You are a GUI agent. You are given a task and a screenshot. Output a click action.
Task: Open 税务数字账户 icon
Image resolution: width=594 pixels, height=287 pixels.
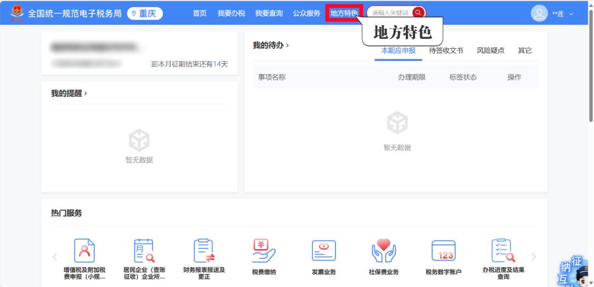click(x=443, y=251)
